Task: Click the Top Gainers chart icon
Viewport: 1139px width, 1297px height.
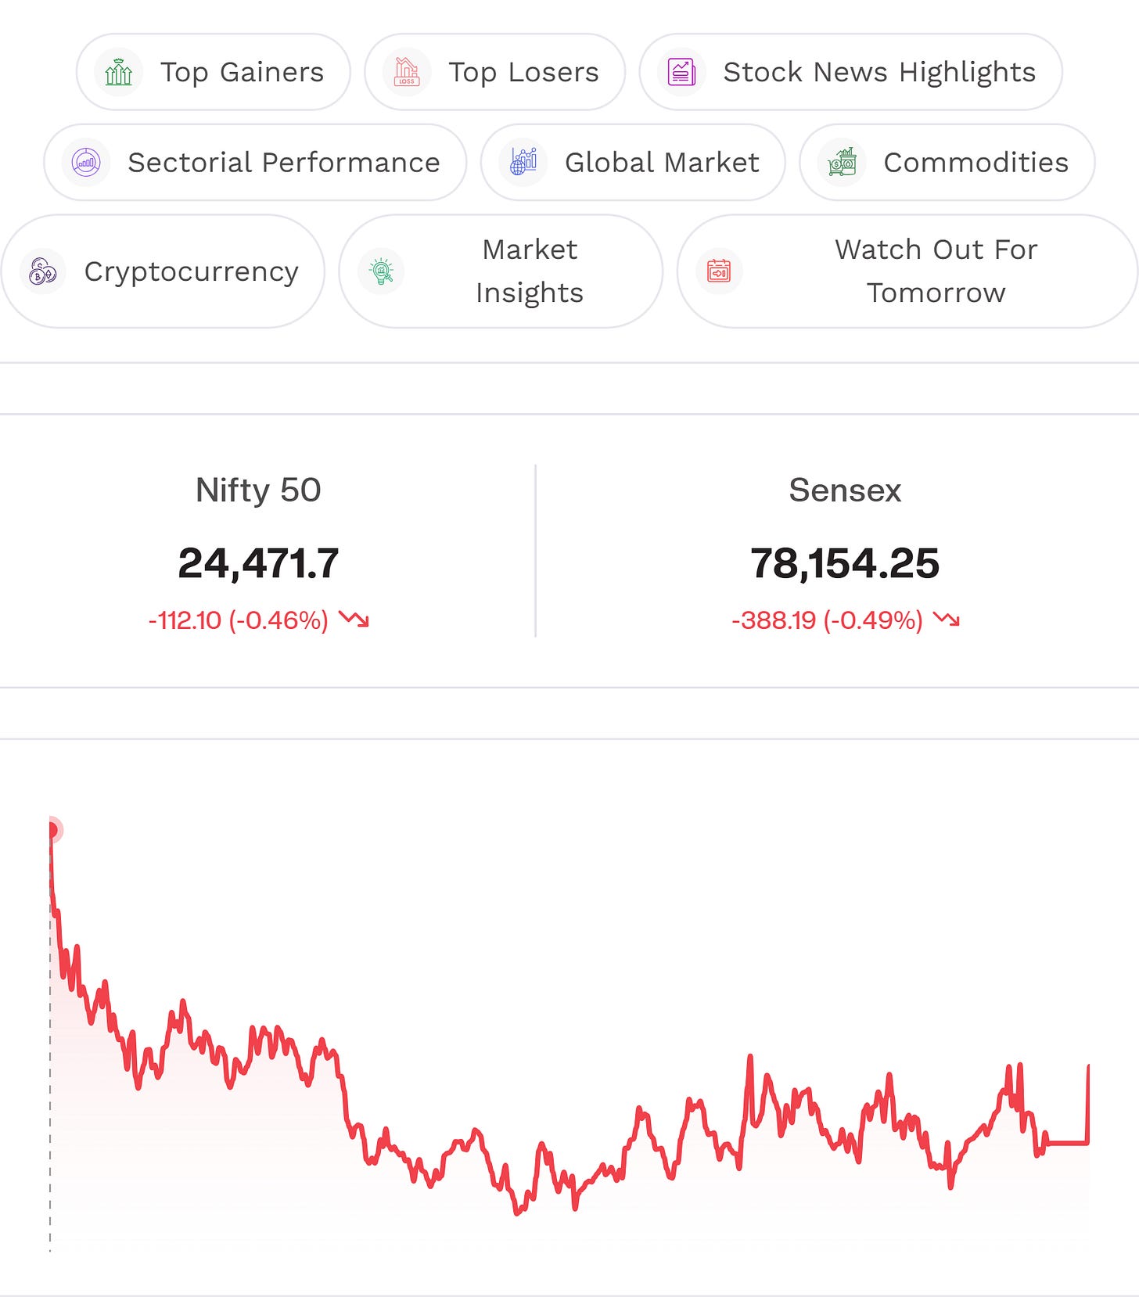Action: pyautogui.click(x=118, y=72)
